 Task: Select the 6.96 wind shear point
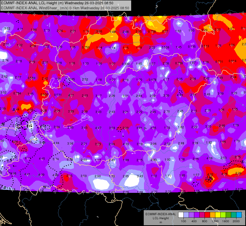pyautogui.click(x=13, y=174)
